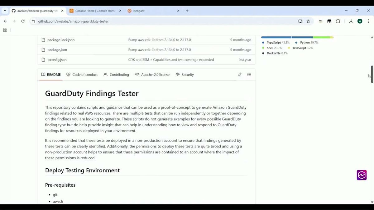Click the scroll-down arrow of the scrollbar
The image size is (374, 210).
pos(372,202)
